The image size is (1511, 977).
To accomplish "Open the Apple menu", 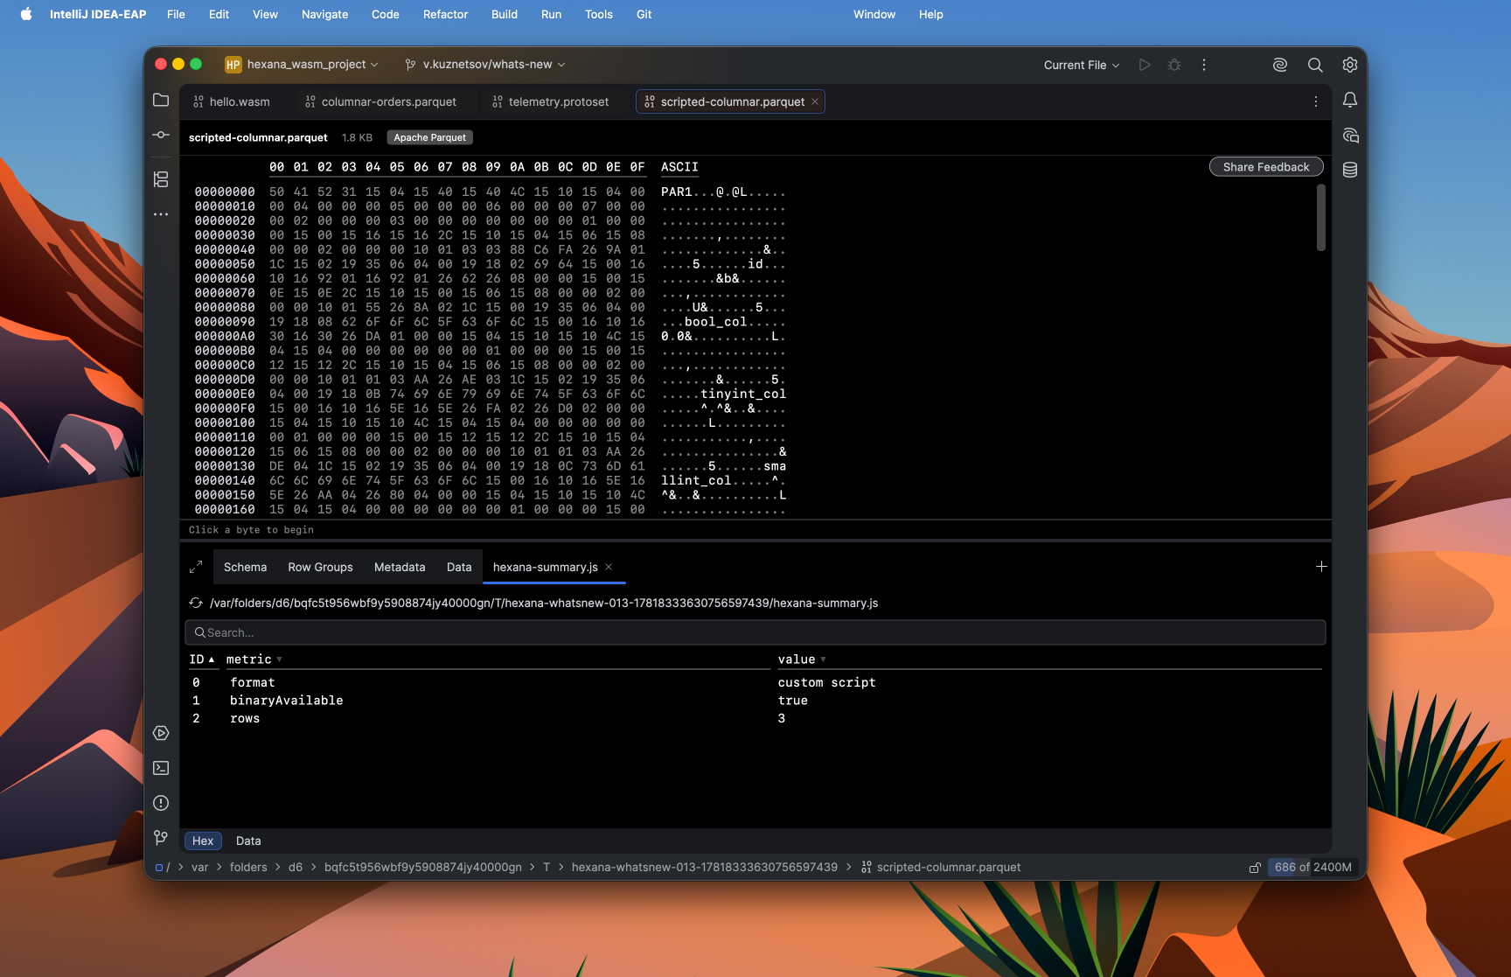I will click(26, 14).
